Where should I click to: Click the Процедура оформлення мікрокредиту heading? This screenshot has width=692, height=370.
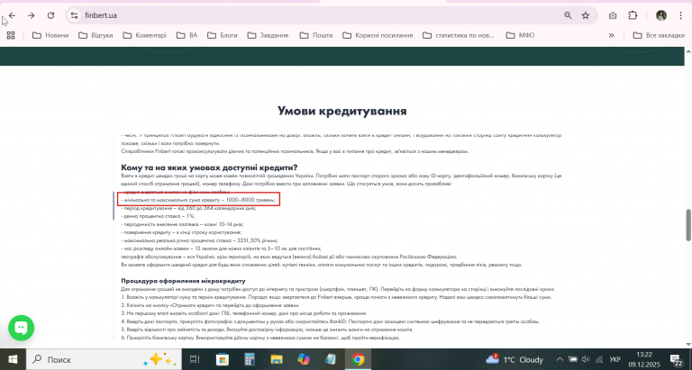[183, 281]
